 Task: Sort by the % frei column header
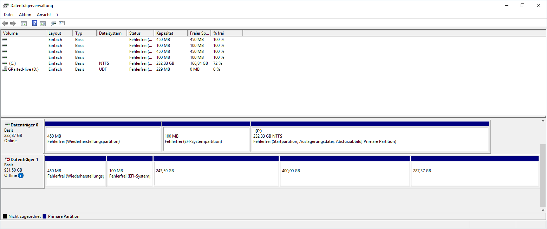coord(227,33)
